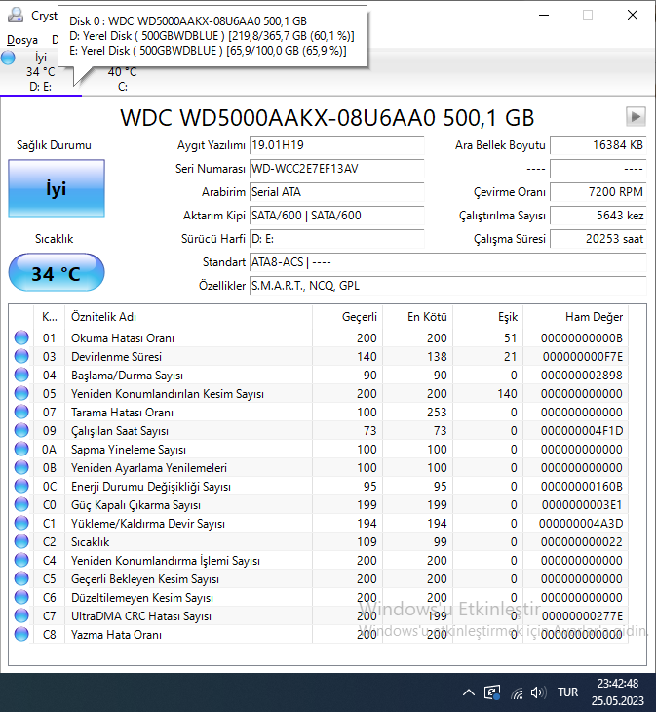Viewport: 656px width, 712px height.
Task: Click the CrystalDiskInfo app icon in title bar
Action: pyautogui.click(x=16, y=15)
